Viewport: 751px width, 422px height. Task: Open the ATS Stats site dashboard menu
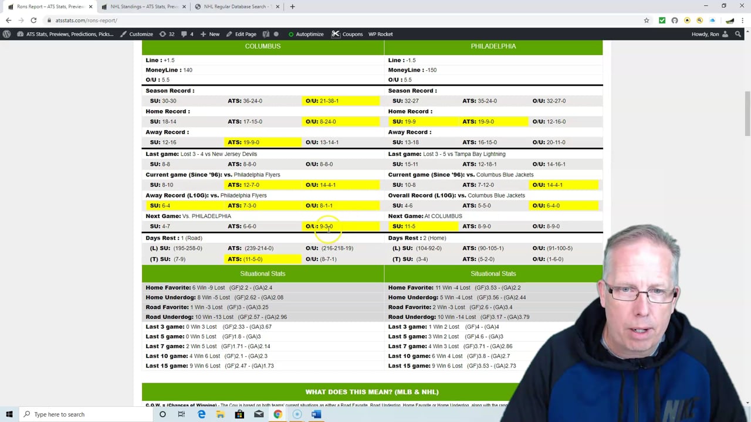65,34
